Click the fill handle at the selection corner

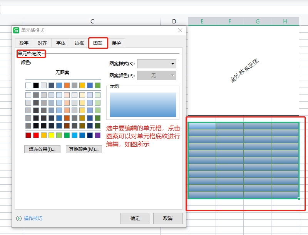tap(299, 199)
